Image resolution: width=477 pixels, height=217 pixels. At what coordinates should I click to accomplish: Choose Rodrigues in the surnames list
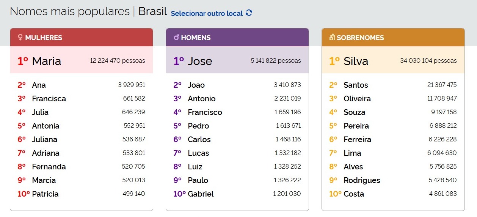coord(362,180)
